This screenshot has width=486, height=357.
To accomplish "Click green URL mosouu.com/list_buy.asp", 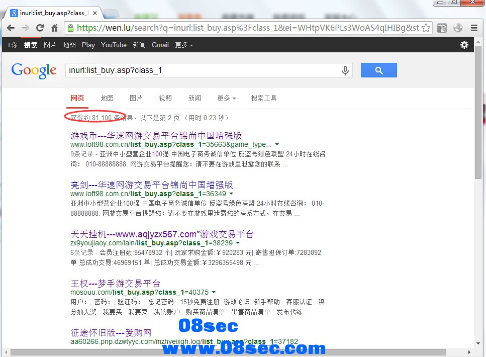I will [x=140, y=293].
